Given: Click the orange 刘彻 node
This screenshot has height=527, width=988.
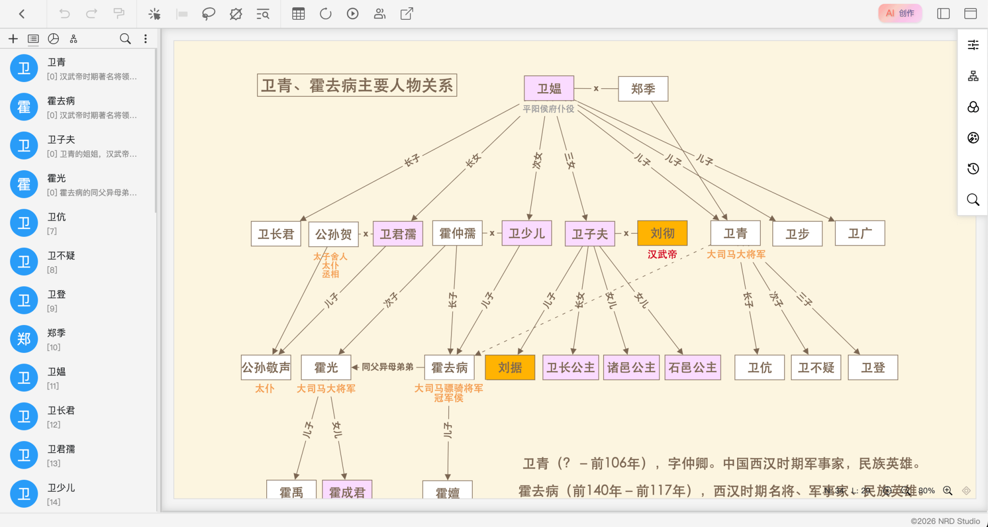Looking at the screenshot, I should coord(662,233).
